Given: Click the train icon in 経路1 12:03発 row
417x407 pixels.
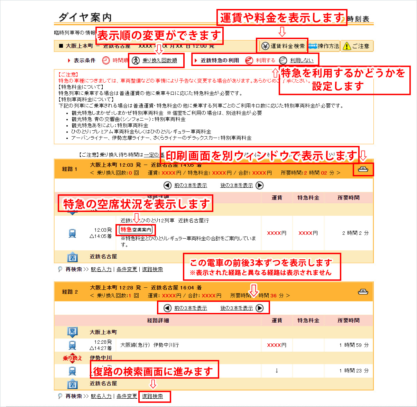Looking at the screenshot, I should tap(72, 233).
